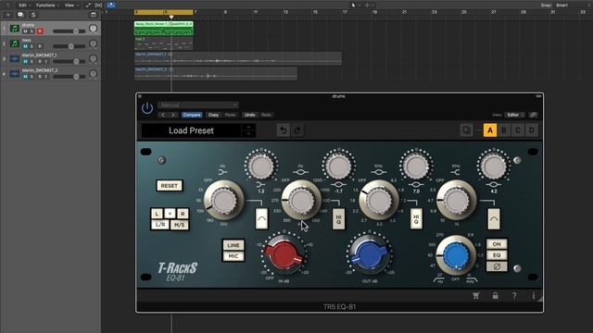
Task: Open the View menu in tracks area
Action: coord(70,6)
